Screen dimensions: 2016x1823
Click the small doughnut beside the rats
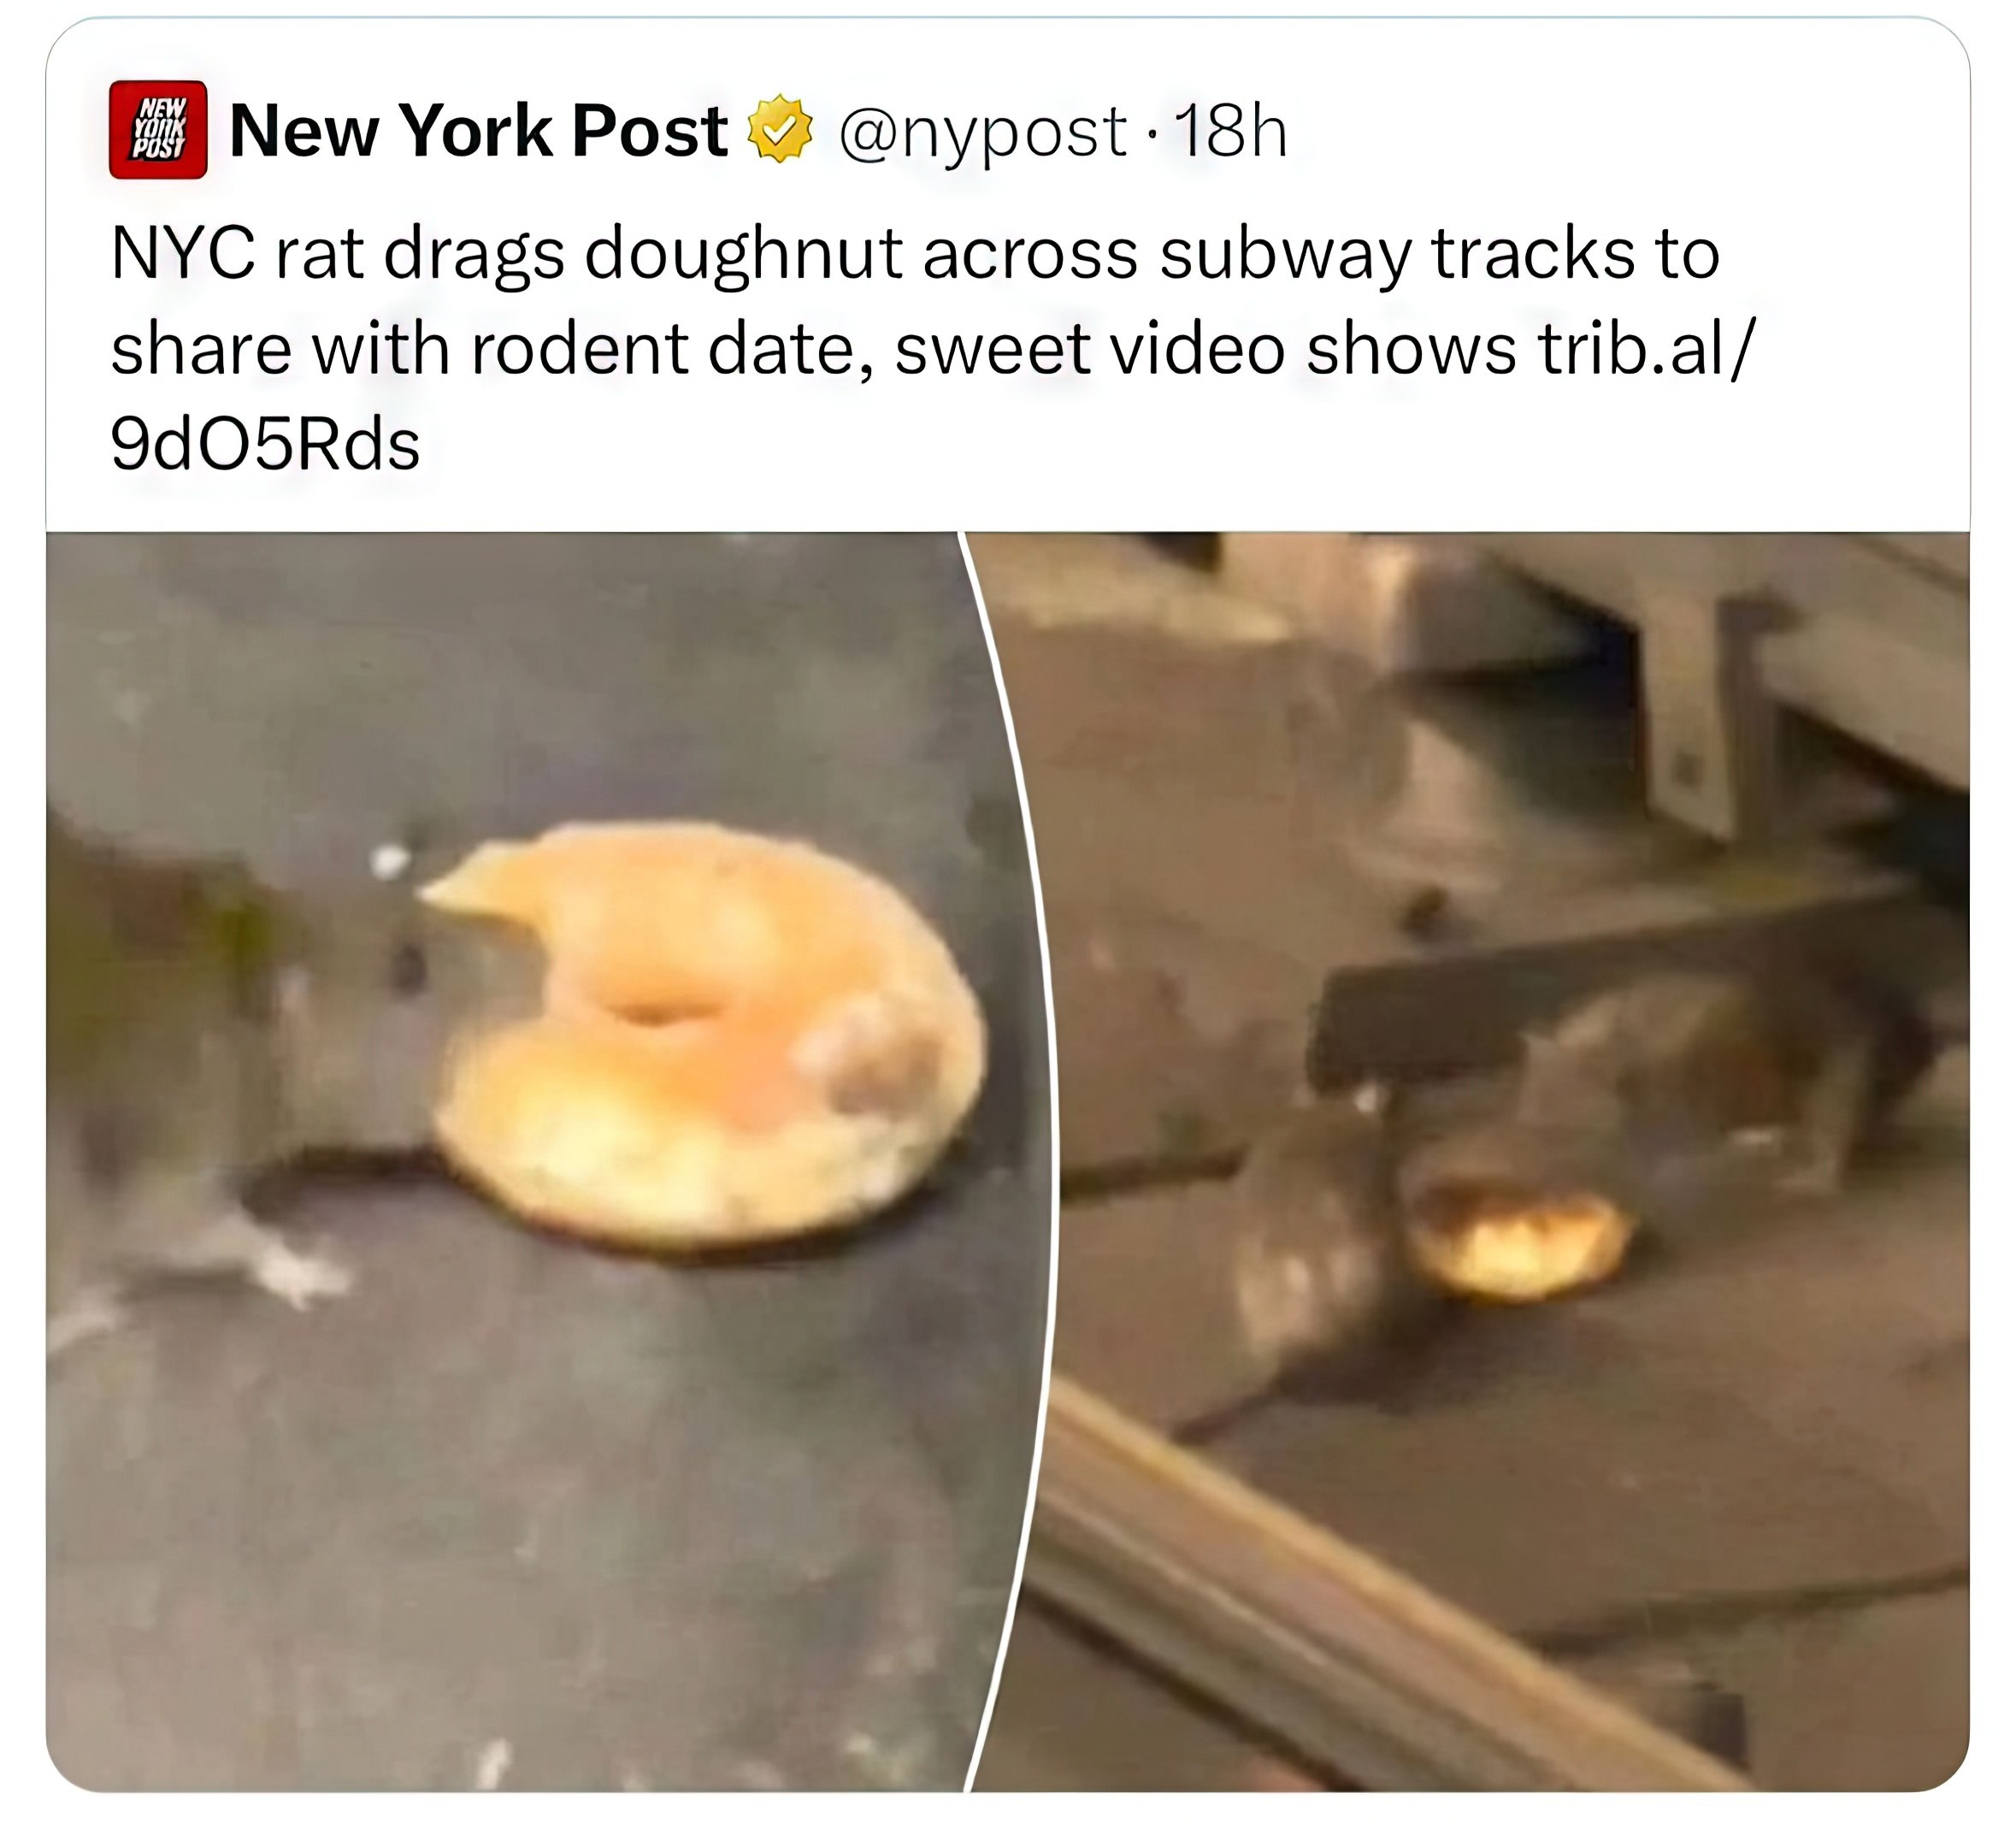(x=1520, y=1240)
